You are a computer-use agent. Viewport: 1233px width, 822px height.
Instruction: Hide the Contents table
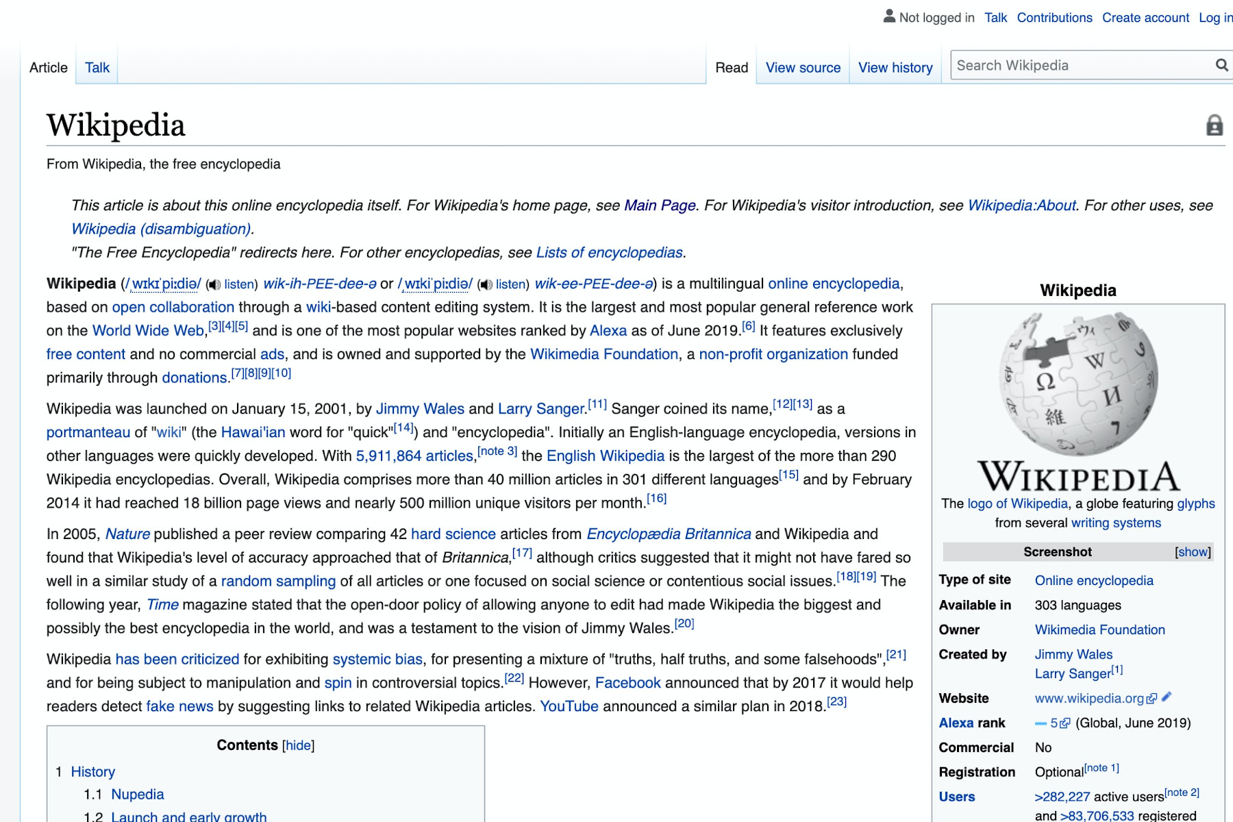click(x=298, y=745)
